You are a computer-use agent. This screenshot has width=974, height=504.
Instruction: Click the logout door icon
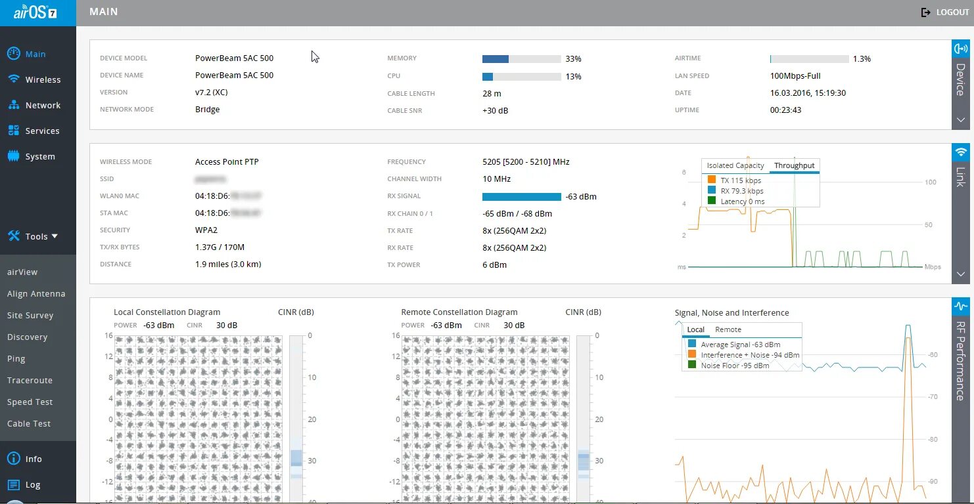(926, 12)
